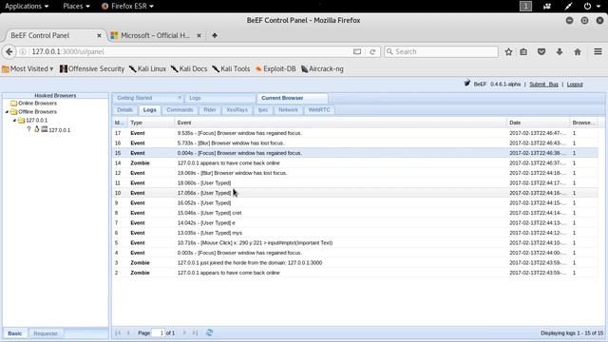The width and height of the screenshot is (608, 342).
Task: Collapse the 127.0.0.1 folder node
Action: pyautogui.click(x=14, y=121)
